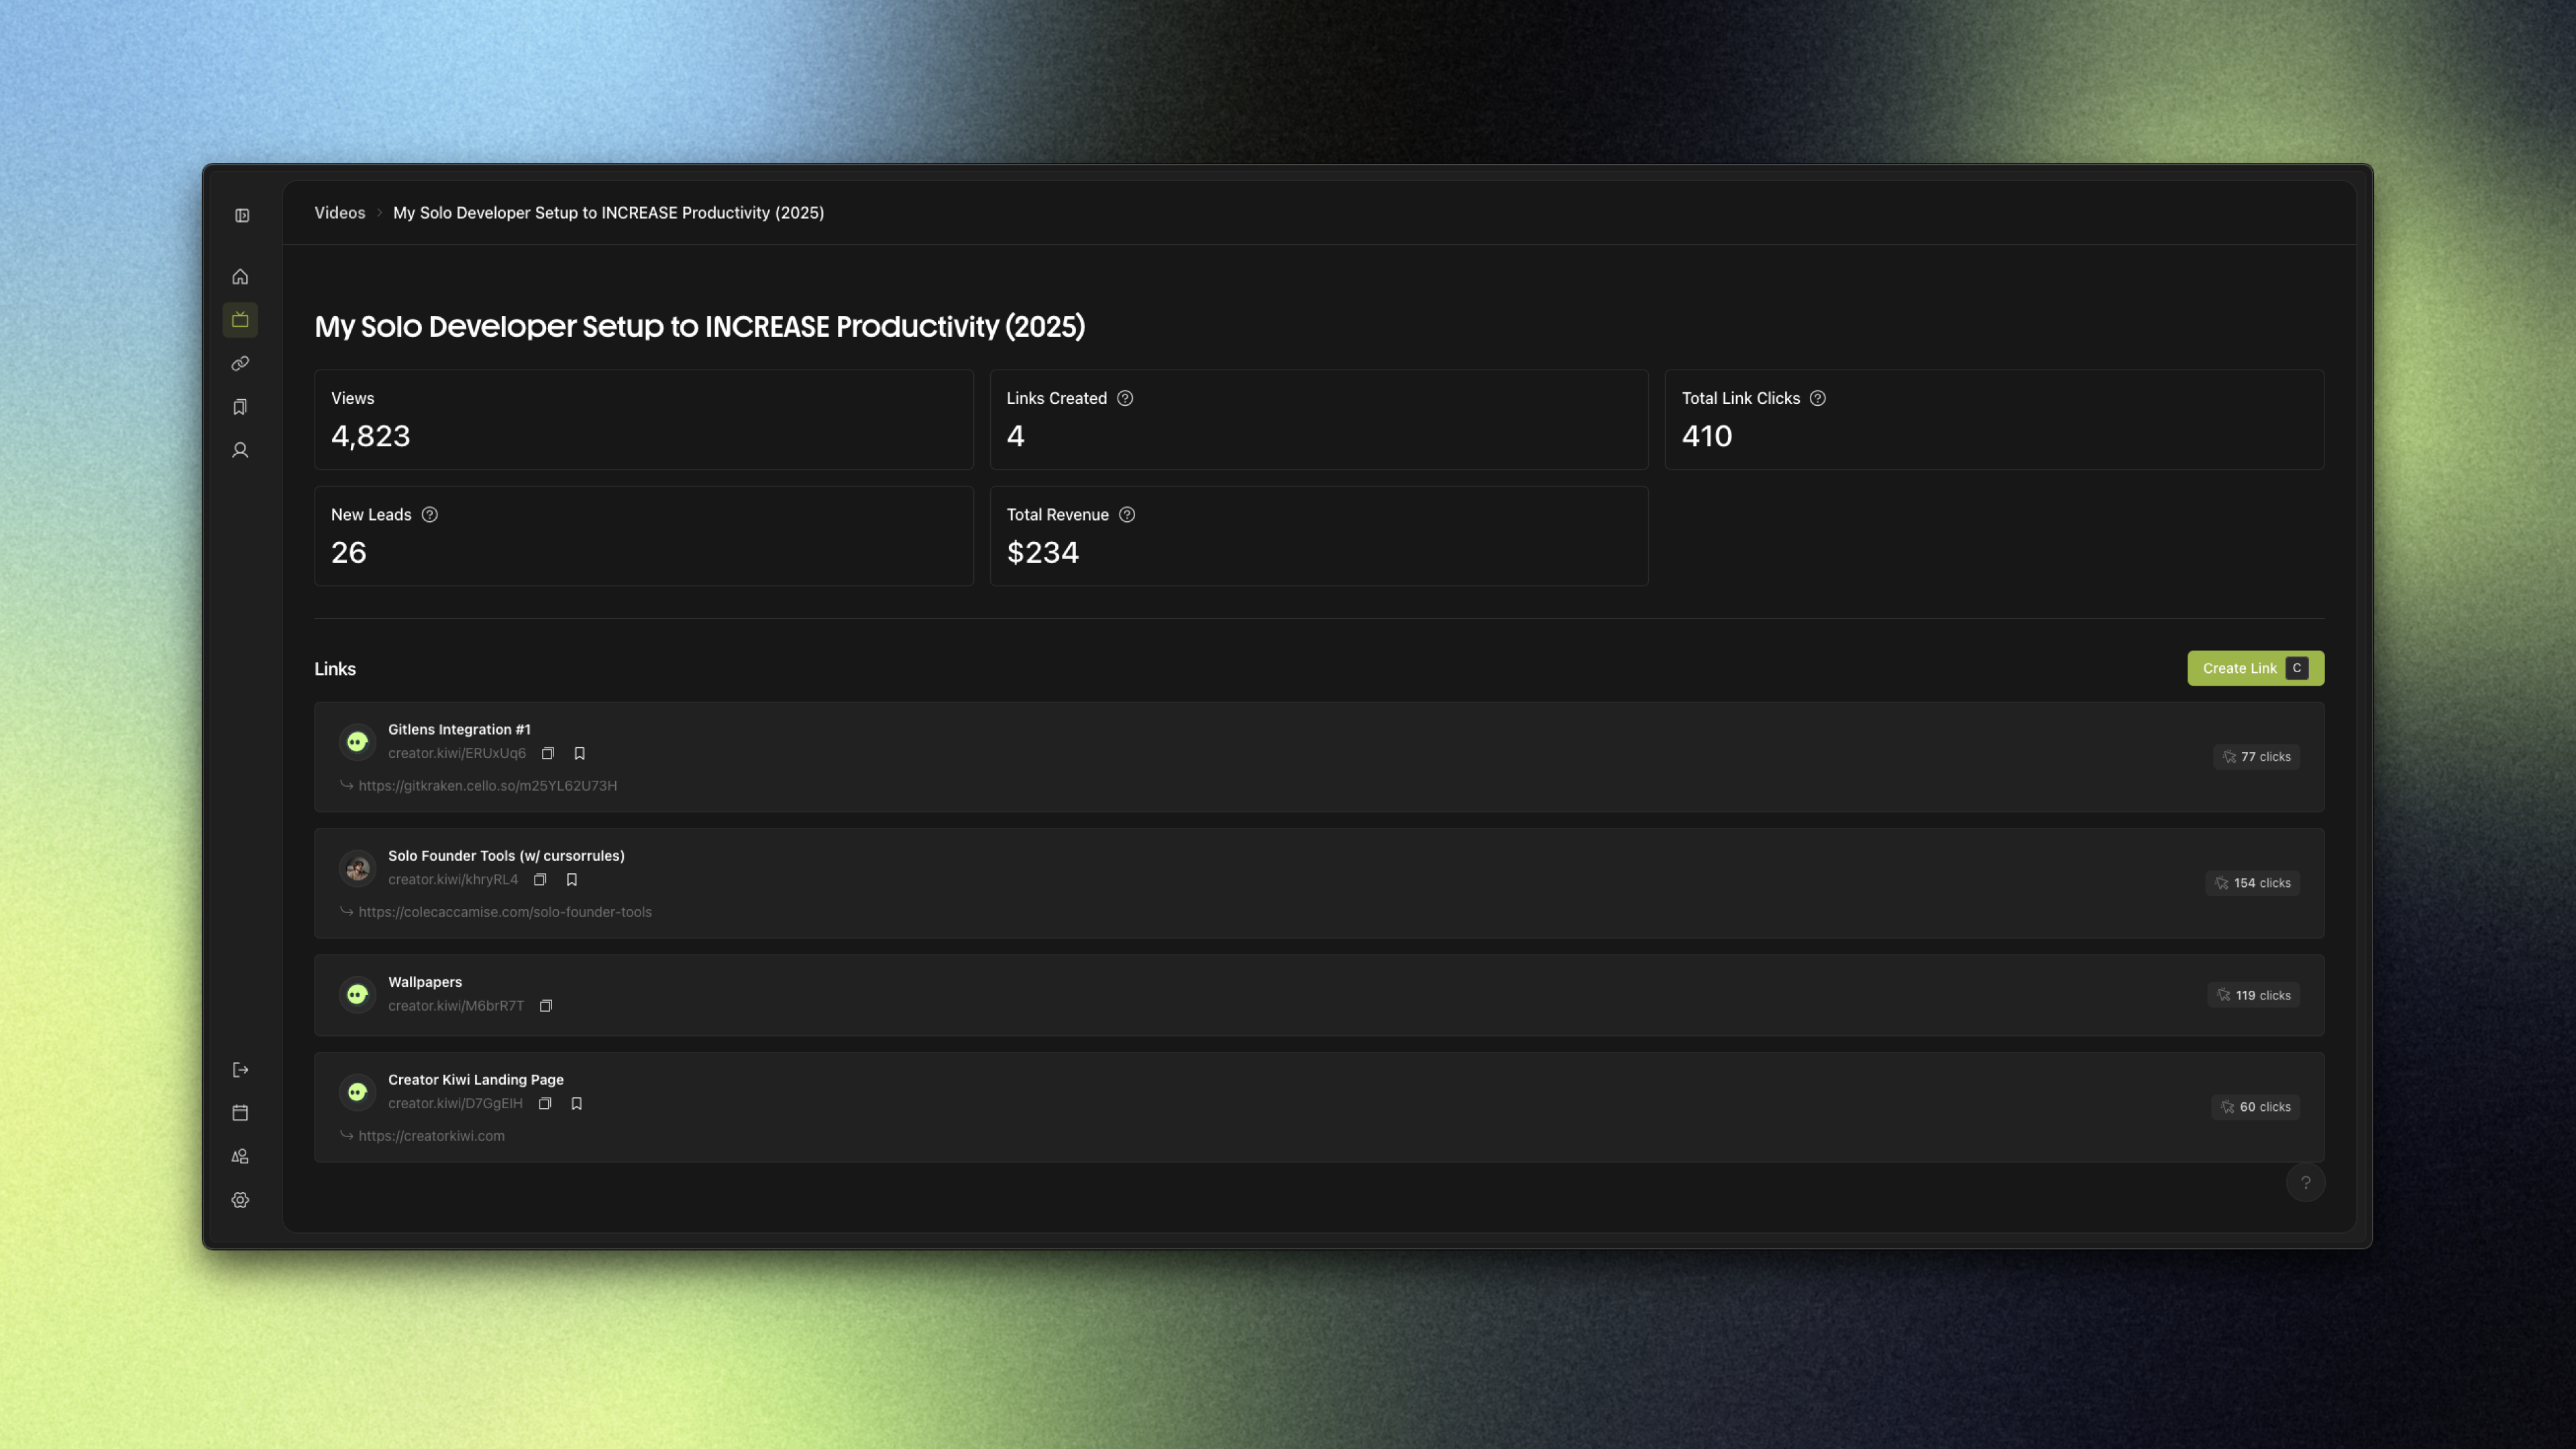The height and width of the screenshot is (1449, 2576).
Task: Open the Wallpapers link title
Action: [425, 982]
